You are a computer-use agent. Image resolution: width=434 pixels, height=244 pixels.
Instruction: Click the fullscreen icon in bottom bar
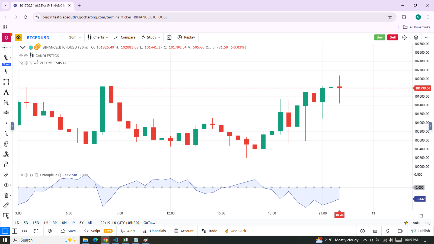click(x=36, y=231)
